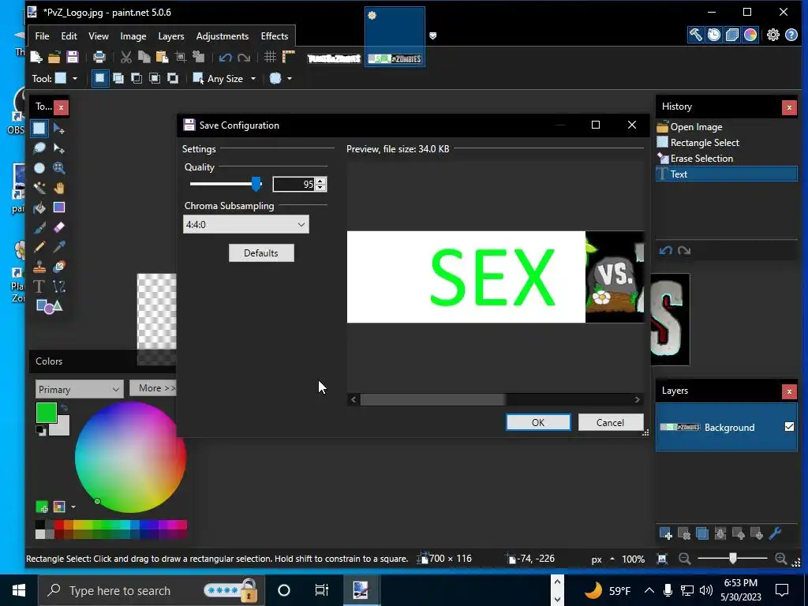Toggle the Tools window button top-right
808x606 pixels.
[x=696, y=35]
